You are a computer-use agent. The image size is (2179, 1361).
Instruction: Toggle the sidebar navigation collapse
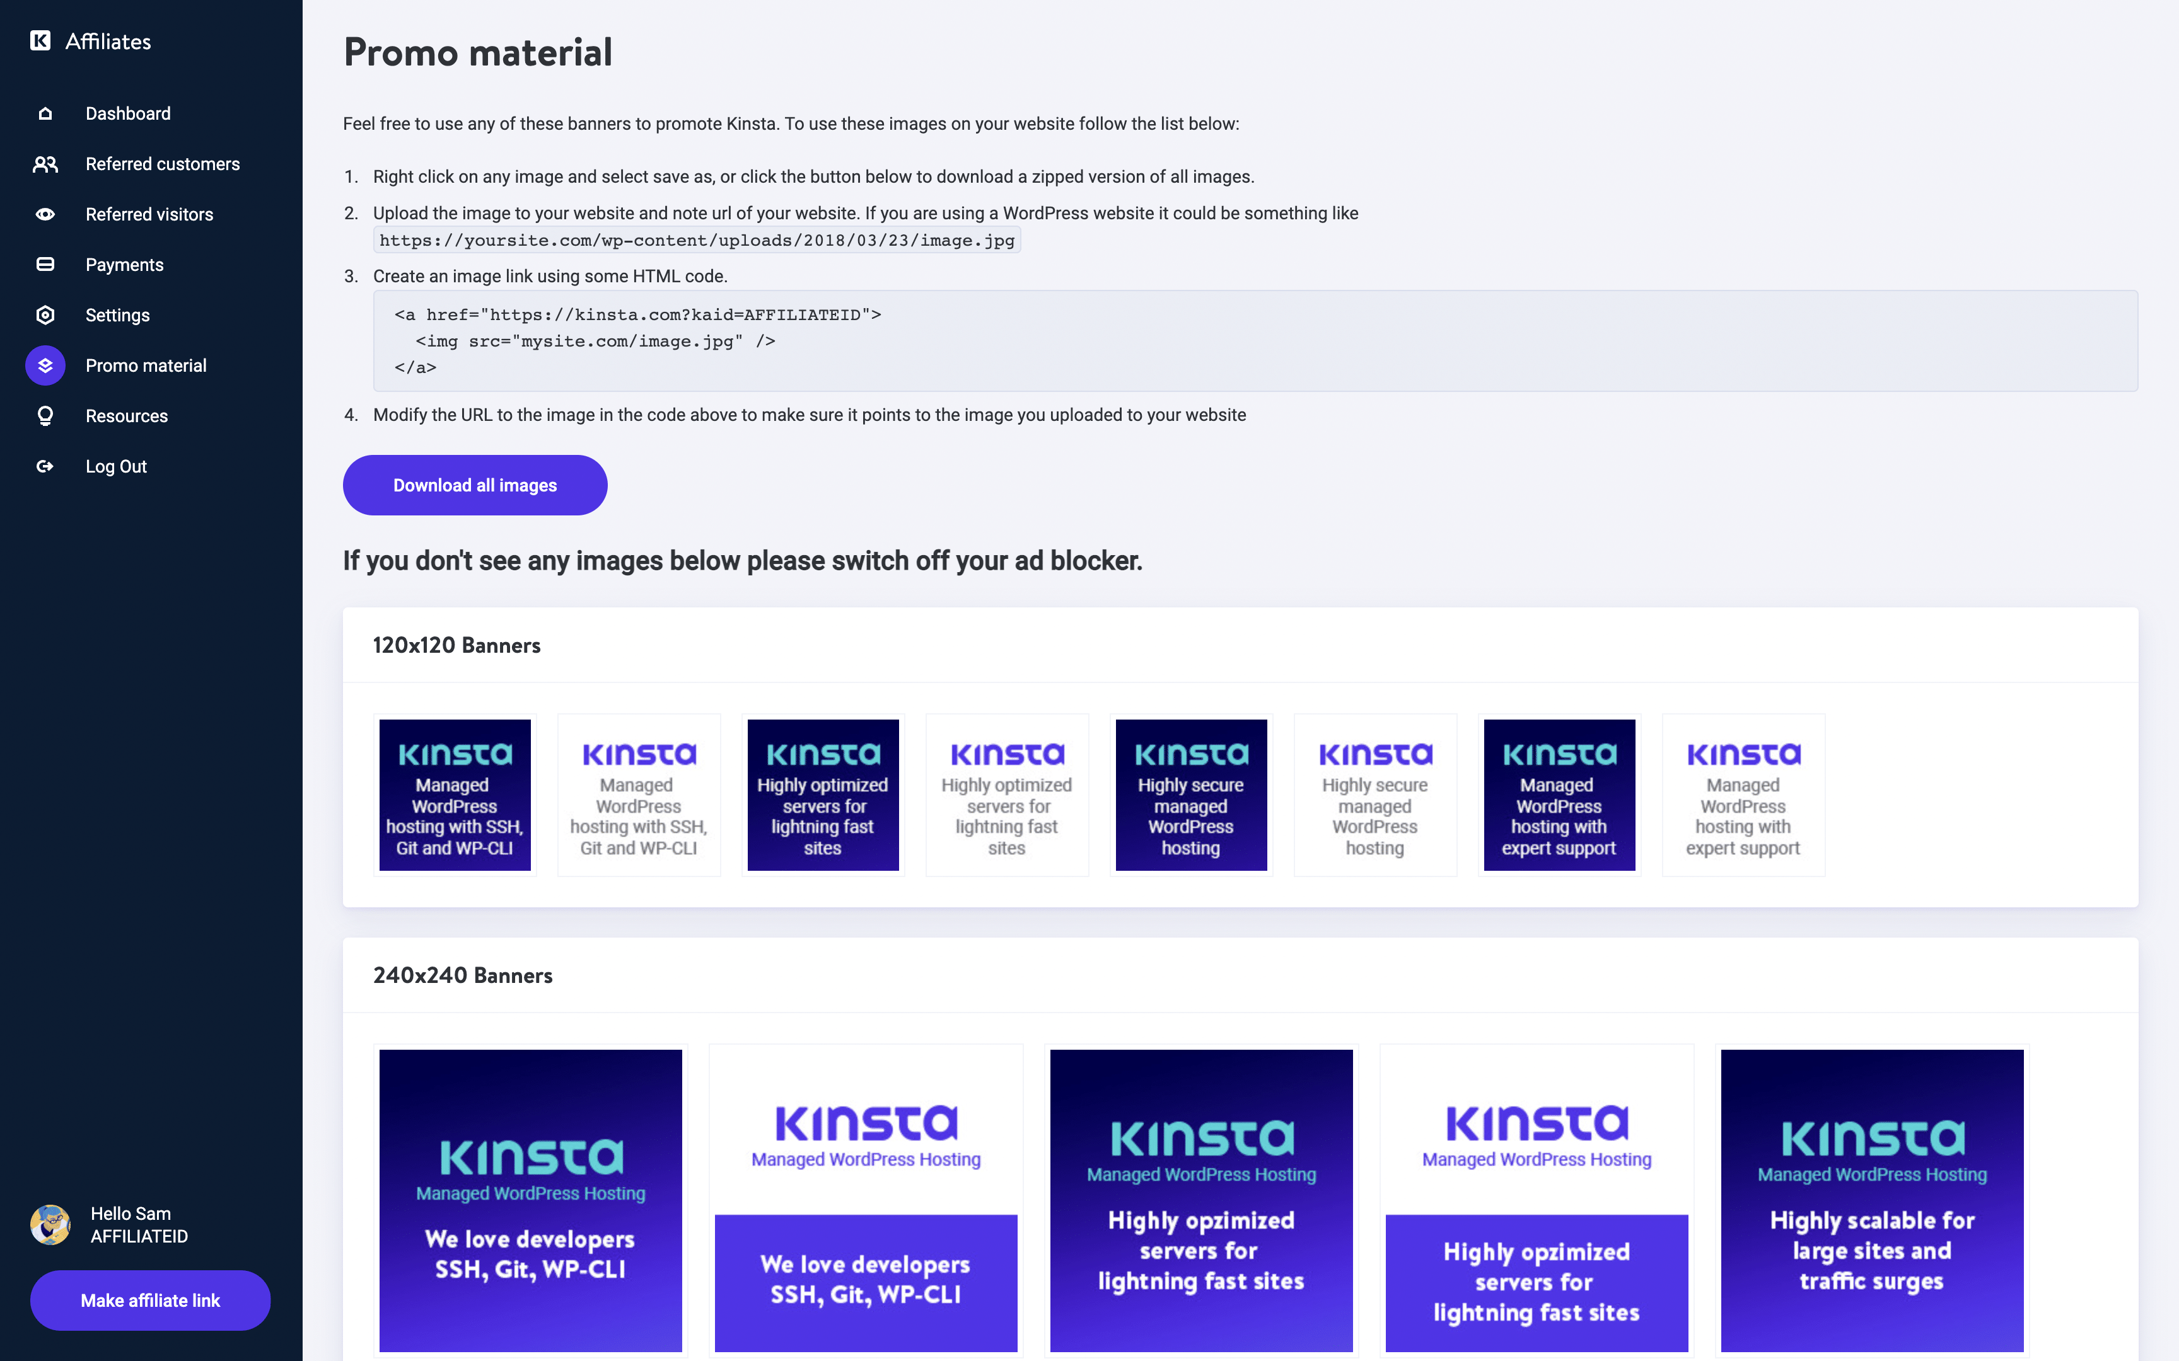click(39, 42)
